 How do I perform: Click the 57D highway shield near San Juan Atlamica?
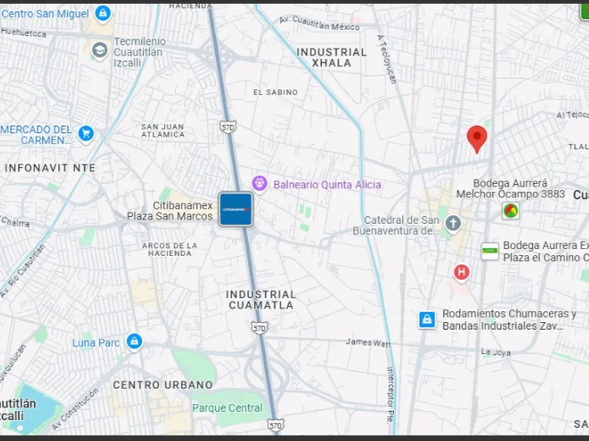tap(228, 127)
